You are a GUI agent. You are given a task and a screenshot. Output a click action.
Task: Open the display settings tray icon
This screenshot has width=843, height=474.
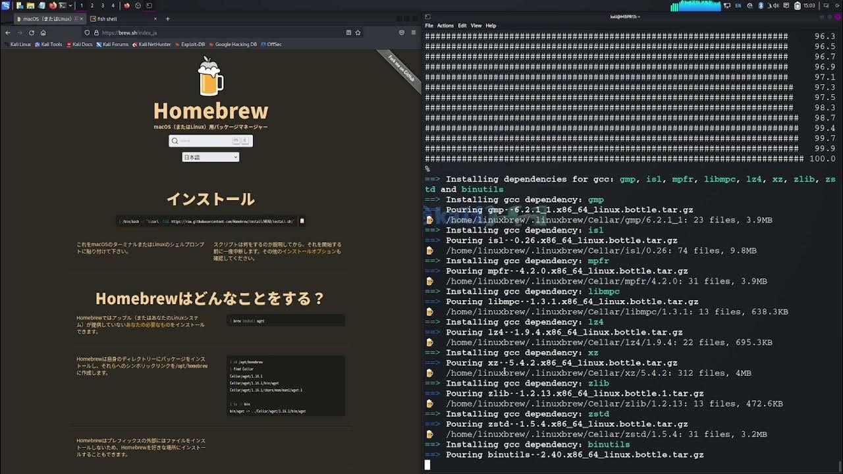727,6
